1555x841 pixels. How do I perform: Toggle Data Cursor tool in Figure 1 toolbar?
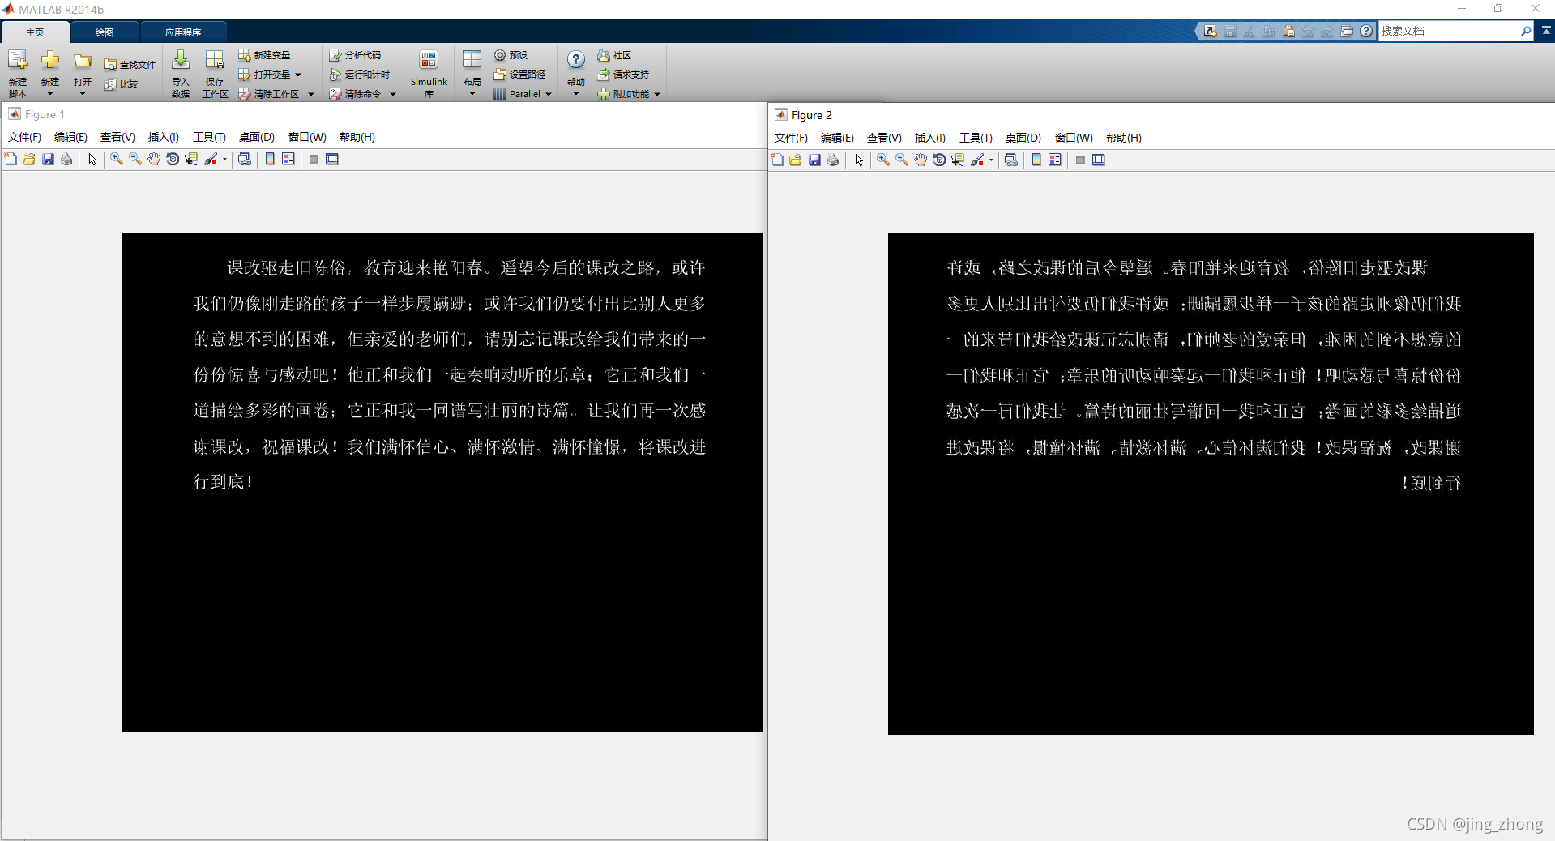(x=191, y=160)
